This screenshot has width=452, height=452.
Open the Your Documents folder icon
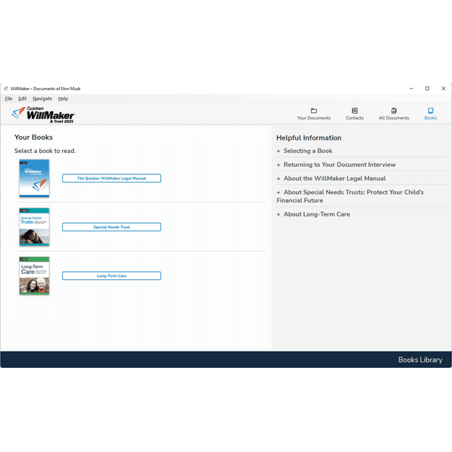point(313,111)
